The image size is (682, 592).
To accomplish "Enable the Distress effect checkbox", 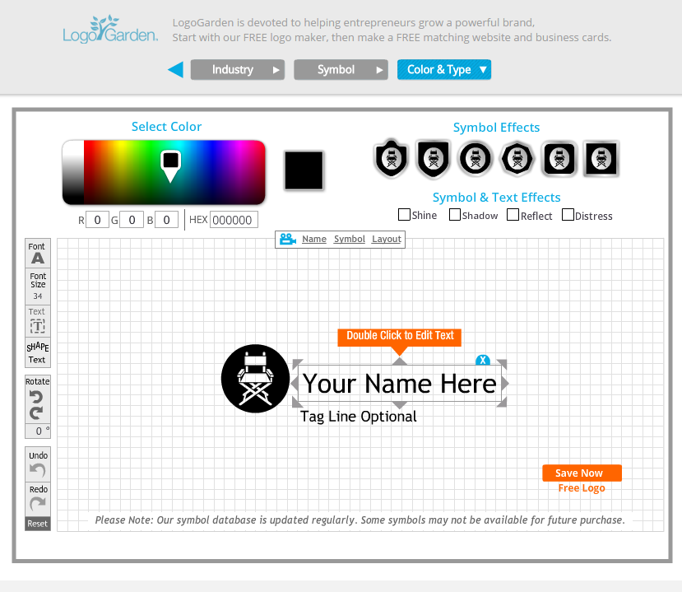I will tap(568, 215).
